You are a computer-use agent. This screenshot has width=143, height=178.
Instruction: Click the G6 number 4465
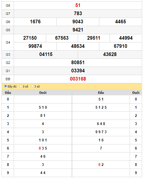[121, 21]
